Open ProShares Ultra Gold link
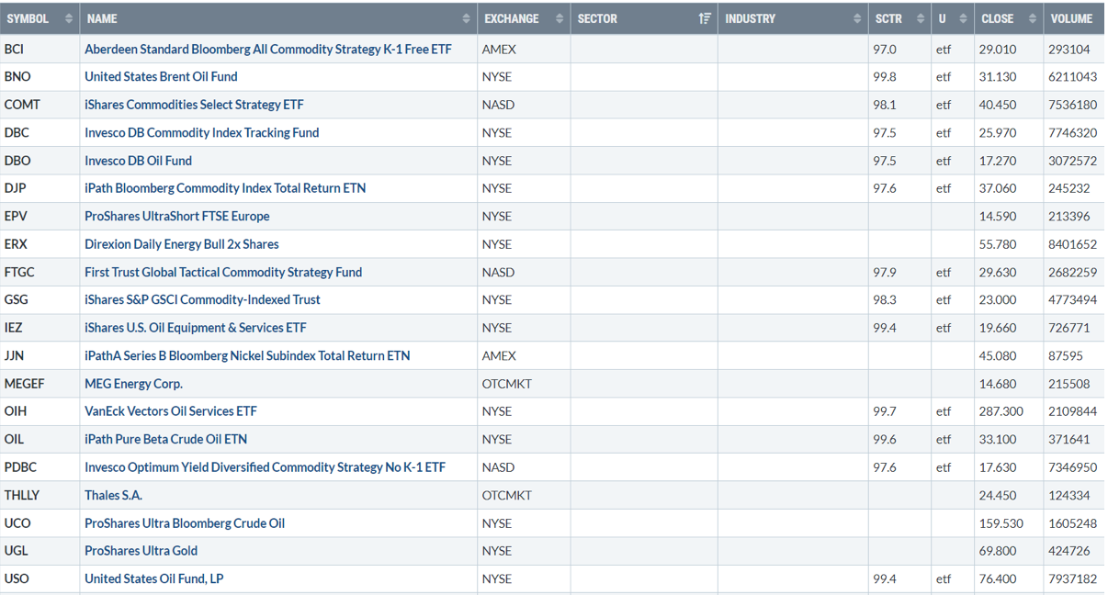The image size is (1108, 595). [141, 551]
